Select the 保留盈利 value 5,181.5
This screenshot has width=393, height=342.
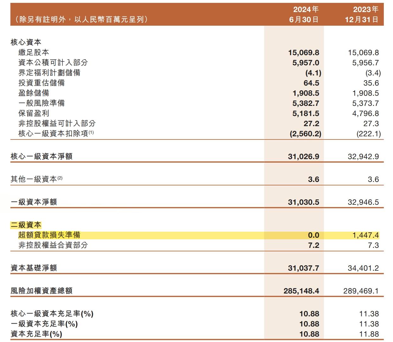pyautogui.click(x=306, y=113)
